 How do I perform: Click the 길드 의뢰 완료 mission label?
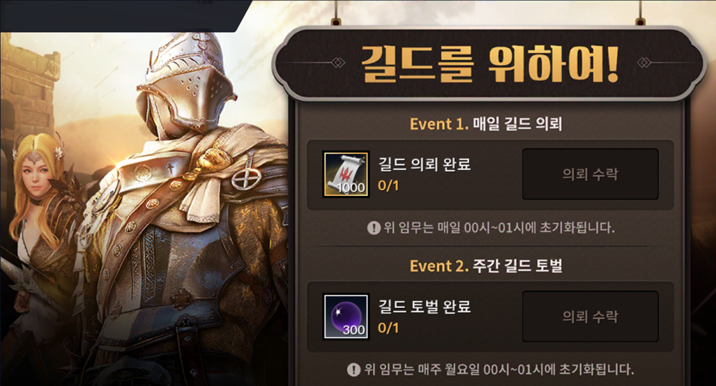coord(425,164)
